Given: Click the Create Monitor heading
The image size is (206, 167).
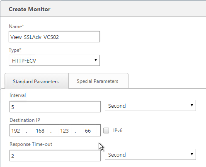Looking at the screenshot, I should [29, 9].
